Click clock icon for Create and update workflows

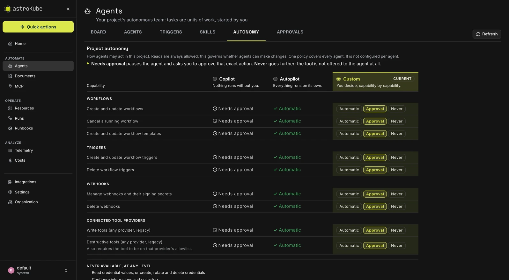tap(215, 108)
